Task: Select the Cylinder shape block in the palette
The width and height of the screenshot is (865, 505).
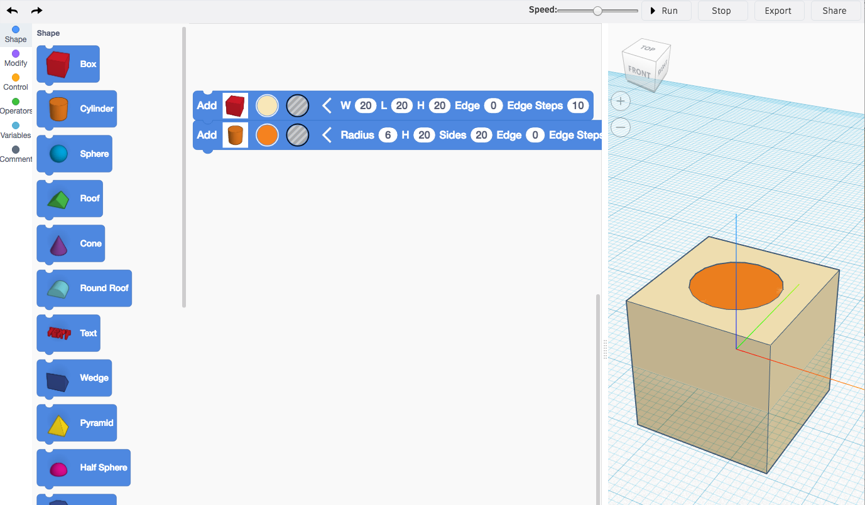Action: pyautogui.click(x=77, y=109)
